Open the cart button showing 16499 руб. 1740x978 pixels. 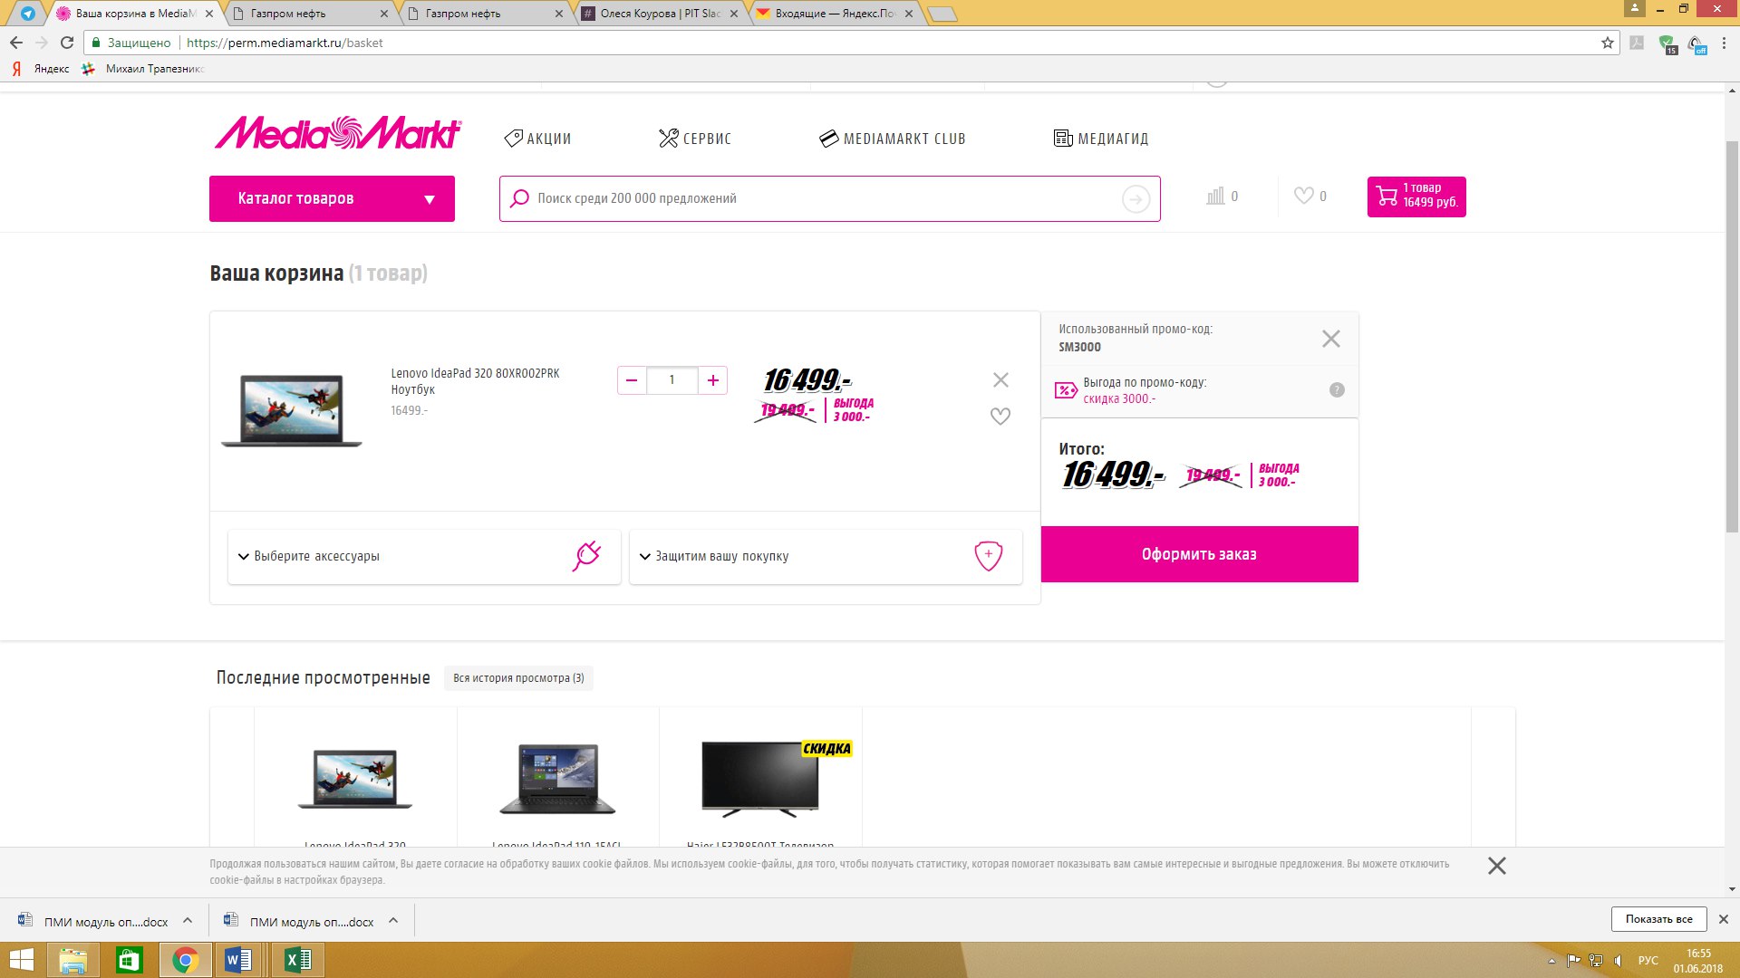tap(1416, 197)
